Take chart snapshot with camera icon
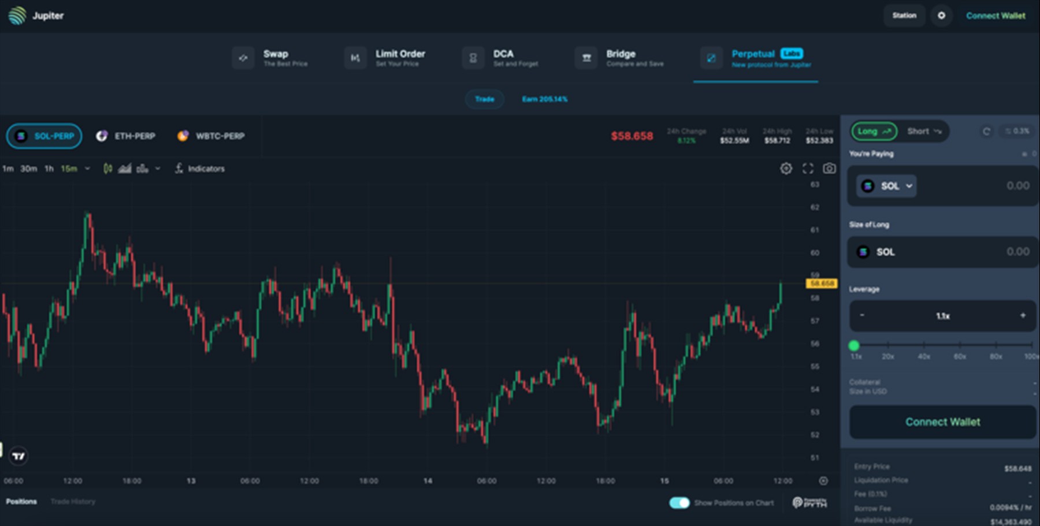1040x526 pixels. [x=829, y=169]
